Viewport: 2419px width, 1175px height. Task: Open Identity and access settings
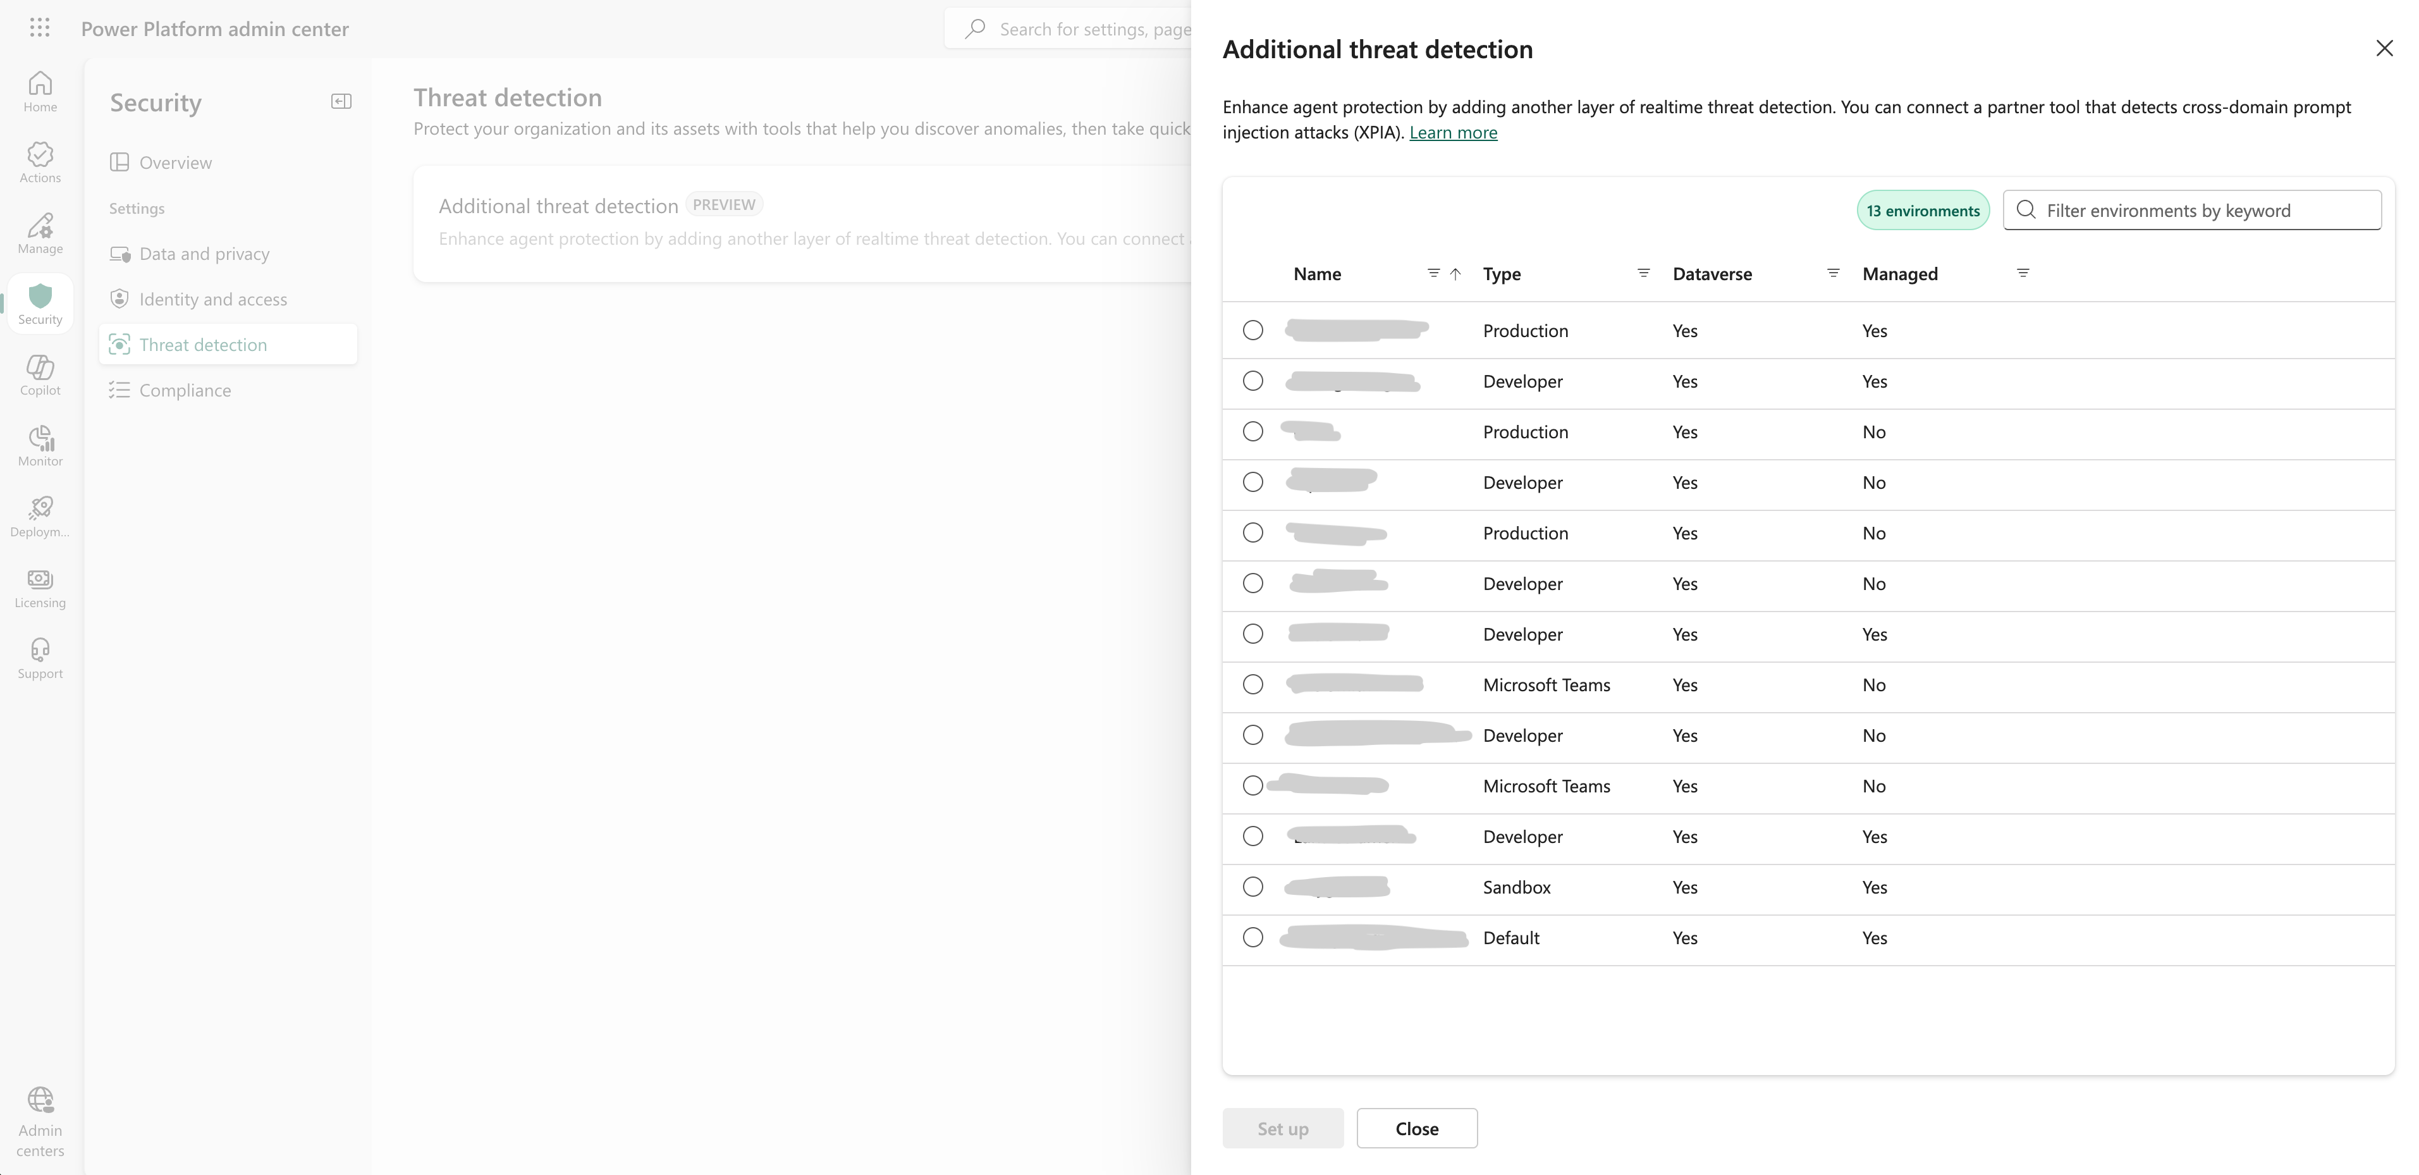tap(213, 298)
